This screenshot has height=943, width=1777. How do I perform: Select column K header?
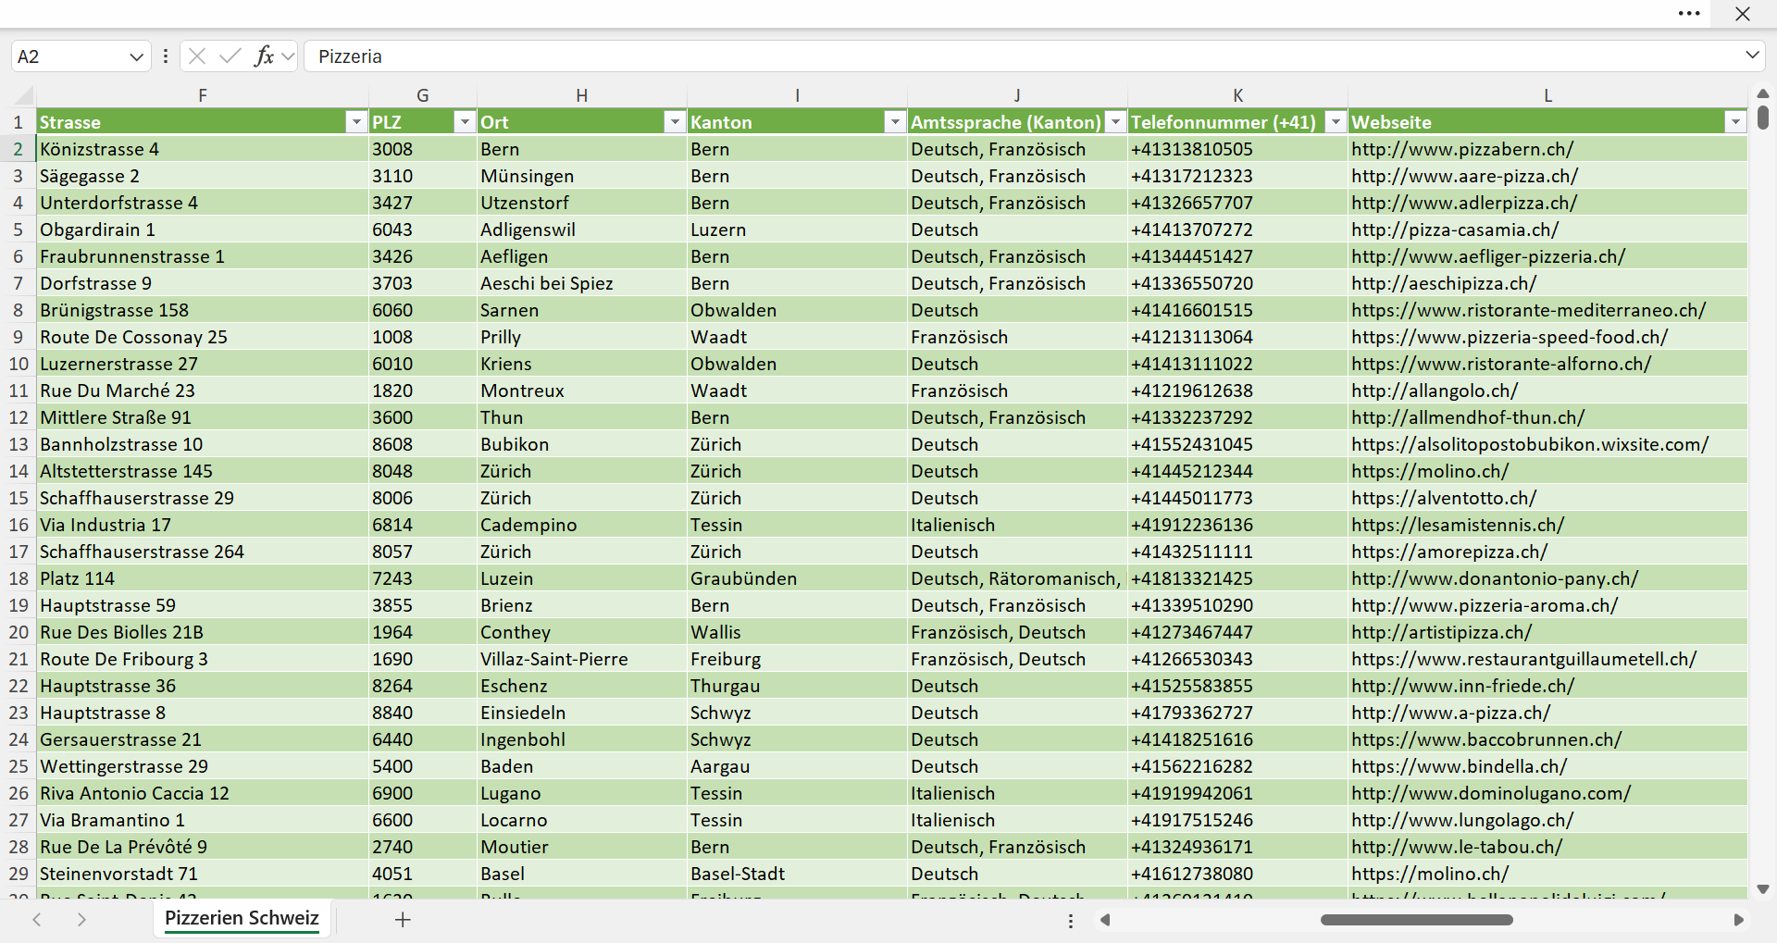(1237, 95)
